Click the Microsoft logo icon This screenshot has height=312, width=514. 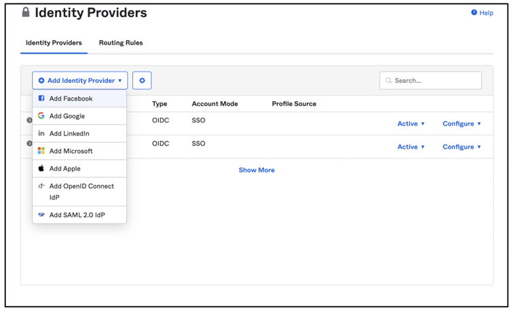pyautogui.click(x=41, y=151)
